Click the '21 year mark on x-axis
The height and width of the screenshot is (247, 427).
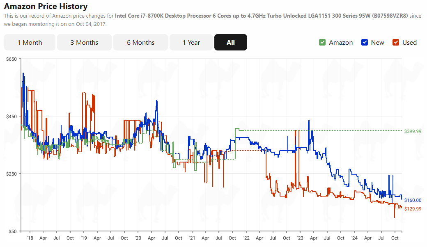[192, 238]
